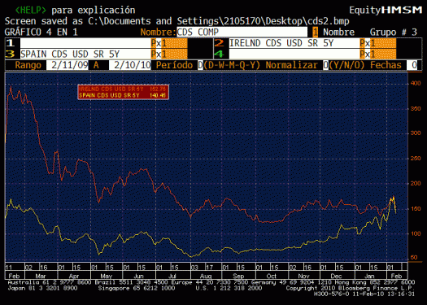The height and width of the screenshot is (305, 427).
Task: Click the 200 label on the price axis
Action: (416, 184)
